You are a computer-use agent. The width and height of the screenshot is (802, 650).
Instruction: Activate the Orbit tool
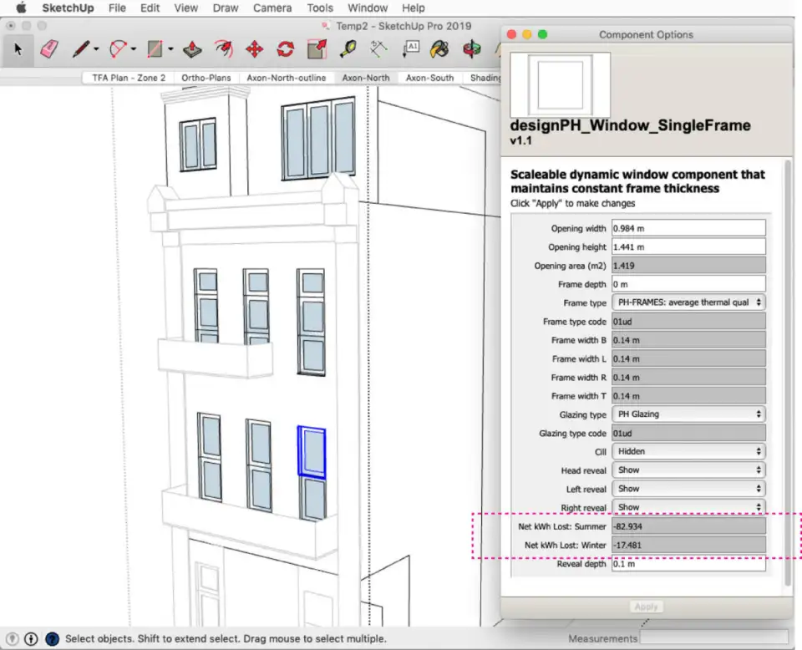[472, 49]
